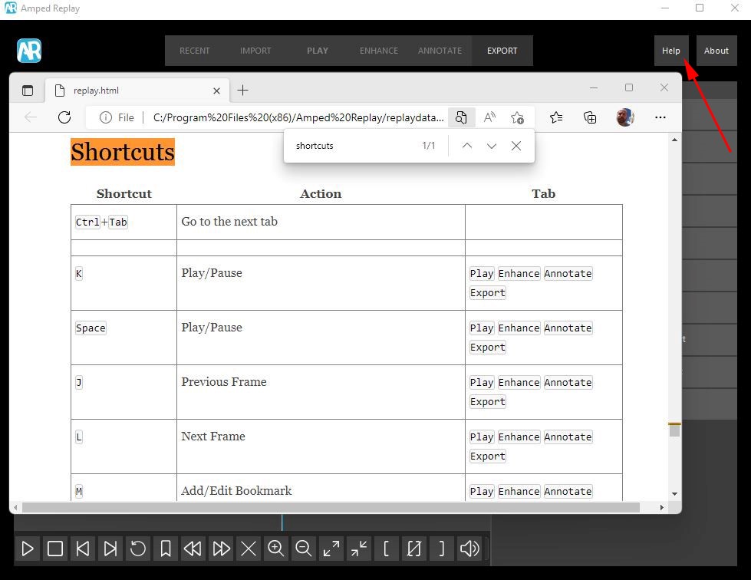Add page to favorites star icon
This screenshot has height=580, width=751.
click(x=517, y=117)
